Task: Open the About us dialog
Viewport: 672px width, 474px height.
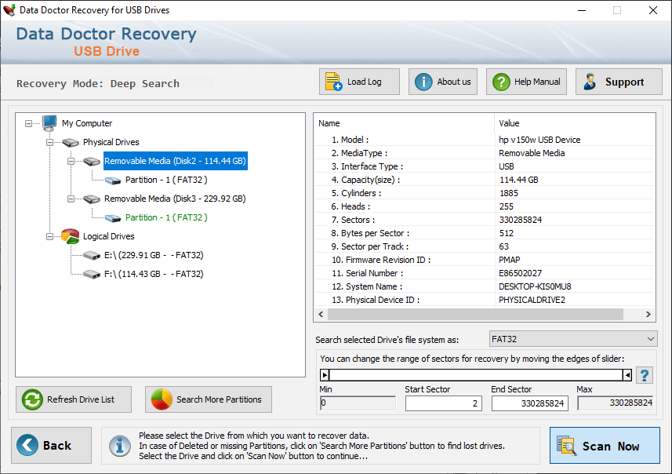Action: (x=443, y=82)
